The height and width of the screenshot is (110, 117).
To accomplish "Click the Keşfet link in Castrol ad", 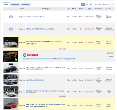I will (x=111, y=56).
